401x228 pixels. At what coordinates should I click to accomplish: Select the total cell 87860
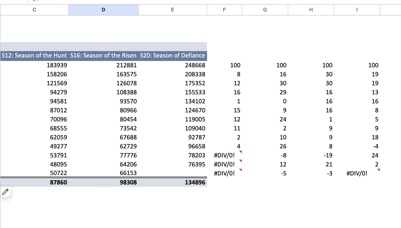point(34,182)
